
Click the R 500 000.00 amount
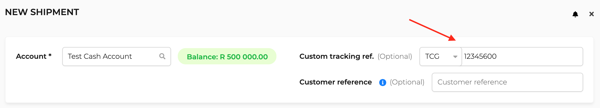(244, 57)
